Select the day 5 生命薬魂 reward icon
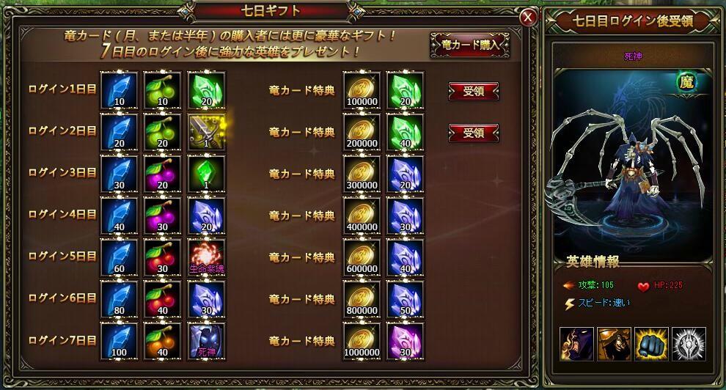Screen dimensions: 726x390 tap(206, 257)
